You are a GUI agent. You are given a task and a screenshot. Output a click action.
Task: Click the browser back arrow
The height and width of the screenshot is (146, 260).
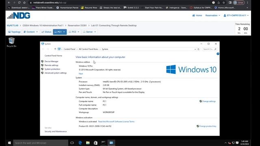(x=9, y=3)
